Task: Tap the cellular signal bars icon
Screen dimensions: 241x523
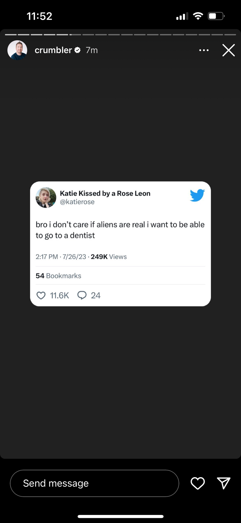Action: (x=182, y=16)
